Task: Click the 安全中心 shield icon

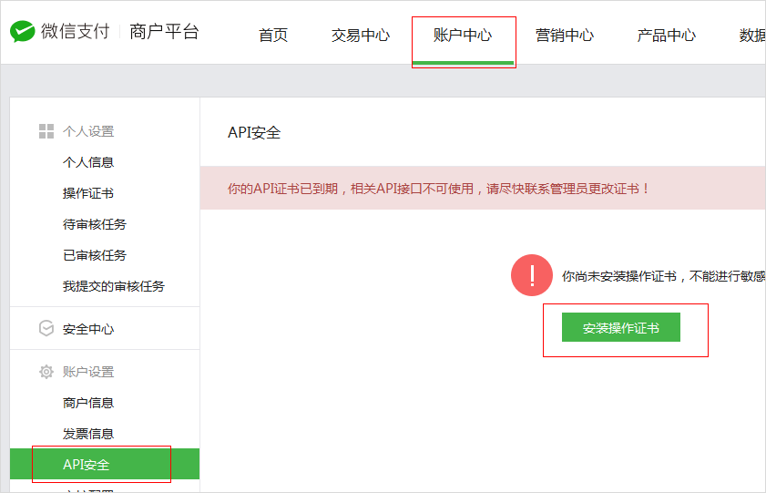Action: pyautogui.click(x=46, y=329)
